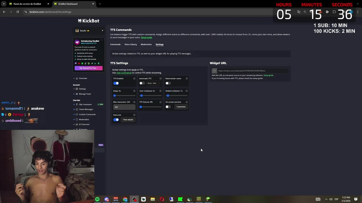362x203 pixels.
Task: Enable the Automatic TTS toggle
Action: click(x=142, y=83)
